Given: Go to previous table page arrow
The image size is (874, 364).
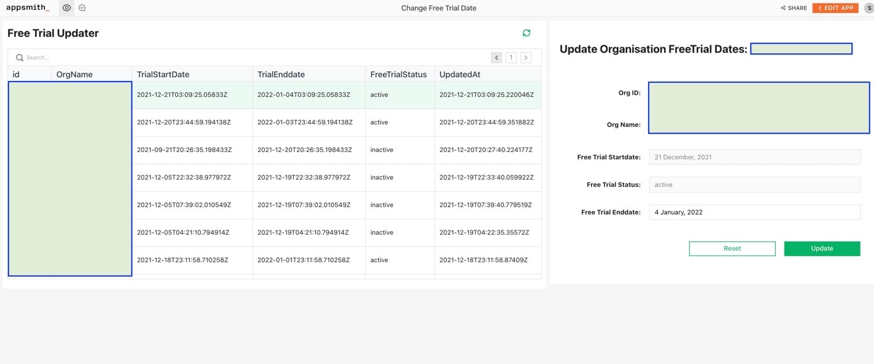Looking at the screenshot, I should 497,58.
